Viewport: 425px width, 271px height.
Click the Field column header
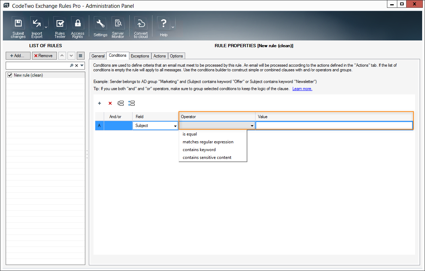tap(155, 117)
